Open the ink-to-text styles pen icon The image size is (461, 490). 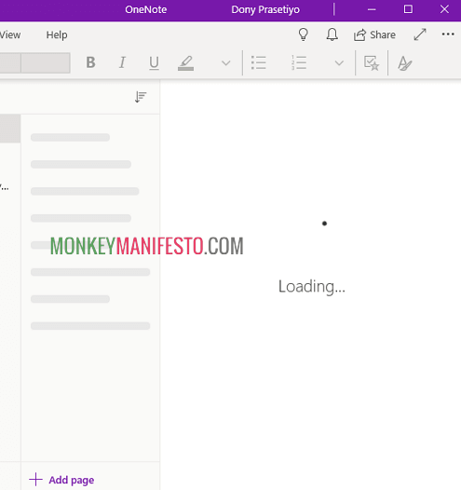(x=405, y=63)
